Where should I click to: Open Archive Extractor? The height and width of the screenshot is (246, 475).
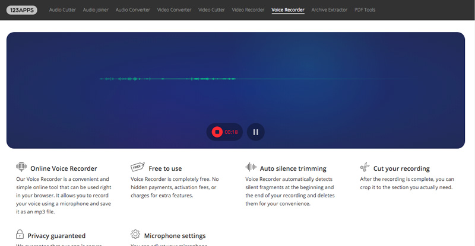(329, 10)
